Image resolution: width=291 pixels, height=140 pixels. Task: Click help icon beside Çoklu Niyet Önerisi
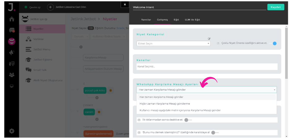pyautogui.click(x=218, y=43)
